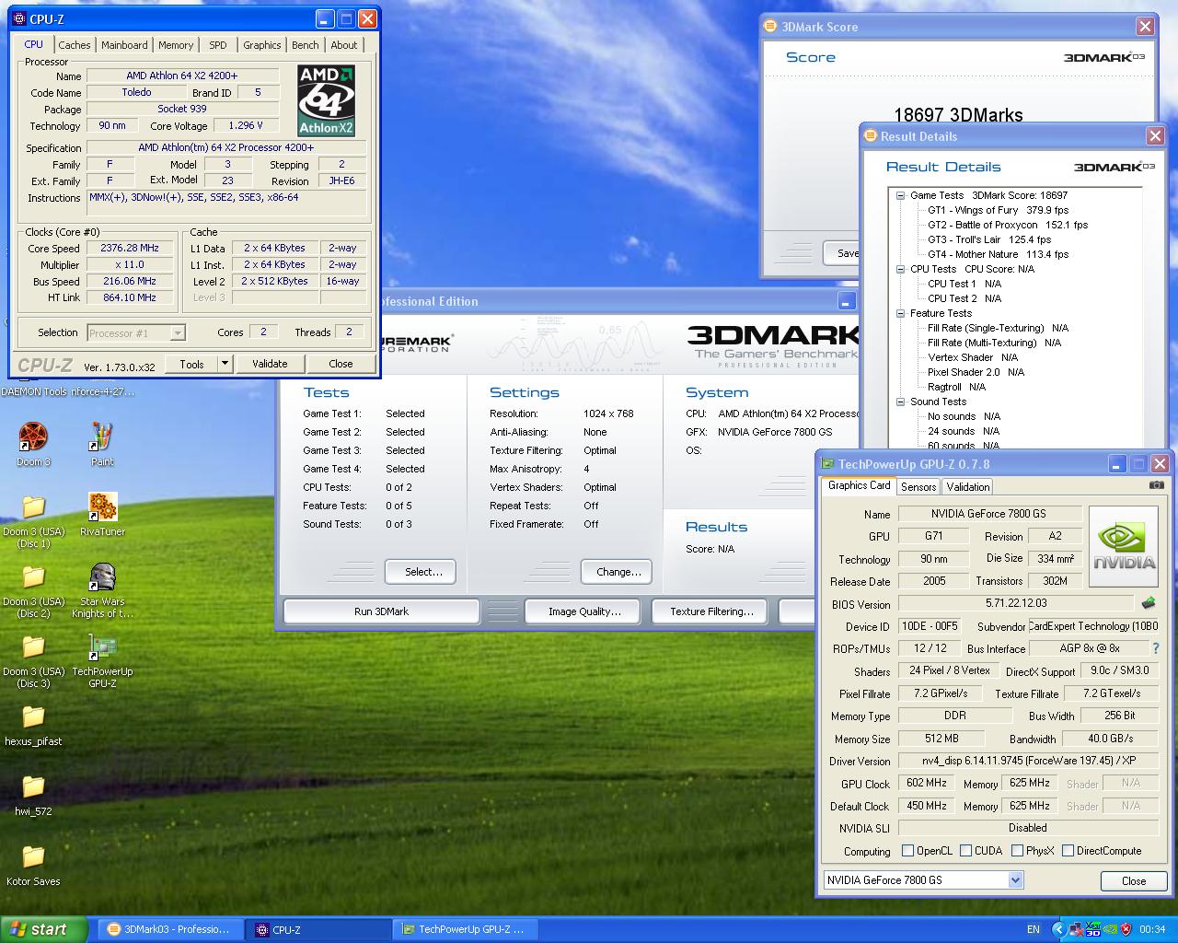Switch to the Graphics tab in CPU-Z
Screen dimensions: 1178x943
coord(262,45)
